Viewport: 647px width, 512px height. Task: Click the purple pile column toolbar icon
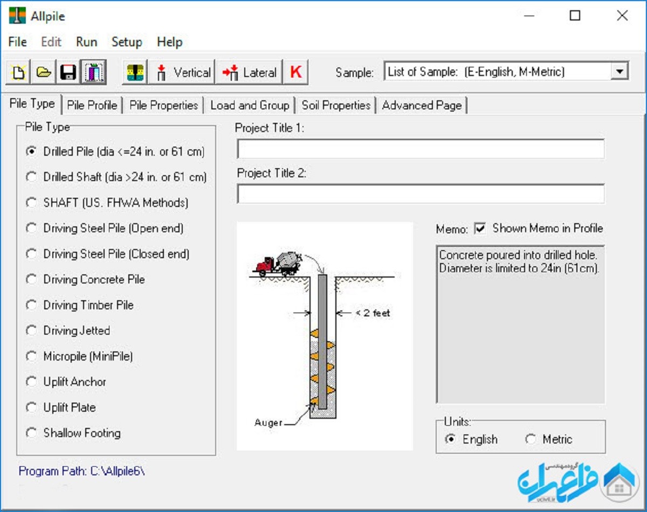(93, 72)
